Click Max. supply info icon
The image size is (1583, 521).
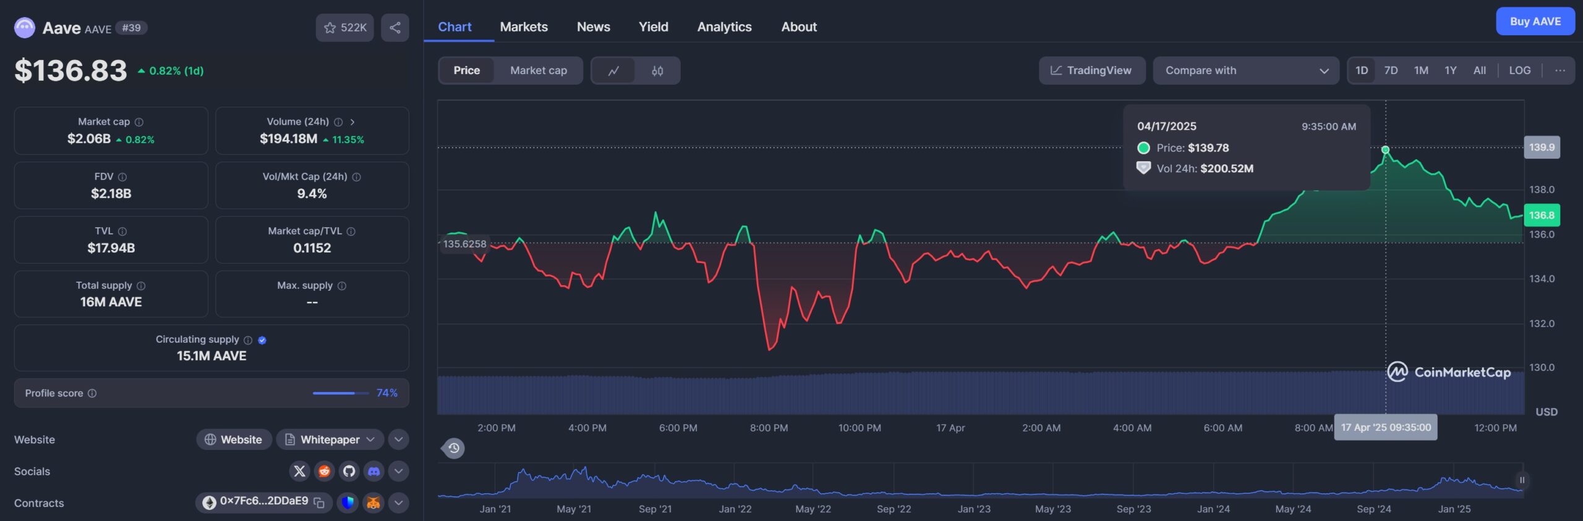coord(342,286)
